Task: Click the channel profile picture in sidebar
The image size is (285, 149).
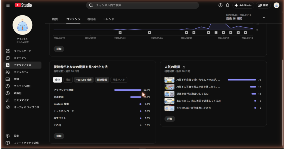Action: (x=22, y=25)
